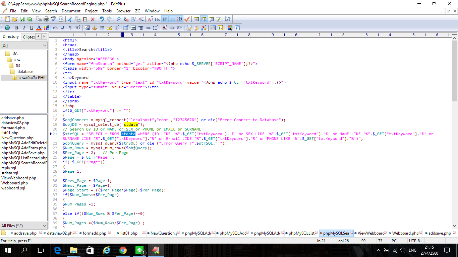This screenshot has height=257, width=458.
Task: Apply Bold tag with B icon
Action: [x=17, y=28]
